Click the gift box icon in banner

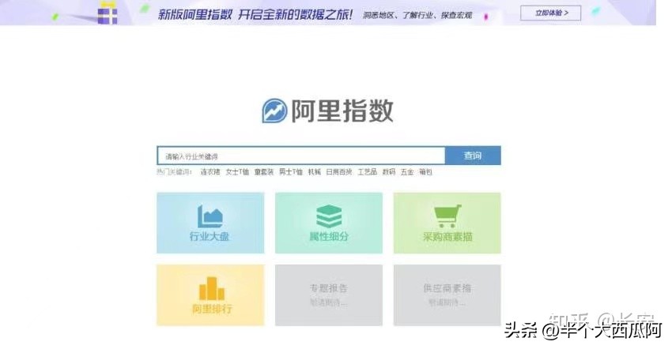pos(108,13)
